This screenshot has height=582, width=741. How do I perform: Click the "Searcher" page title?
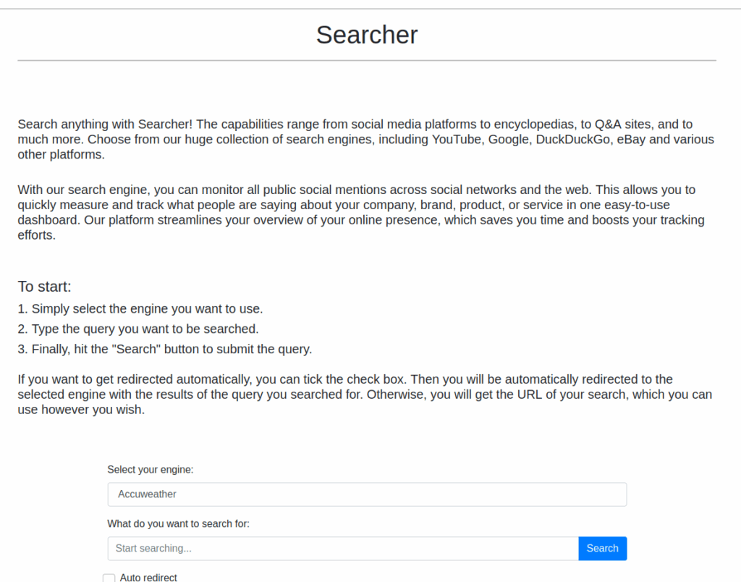tap(367, 35)
